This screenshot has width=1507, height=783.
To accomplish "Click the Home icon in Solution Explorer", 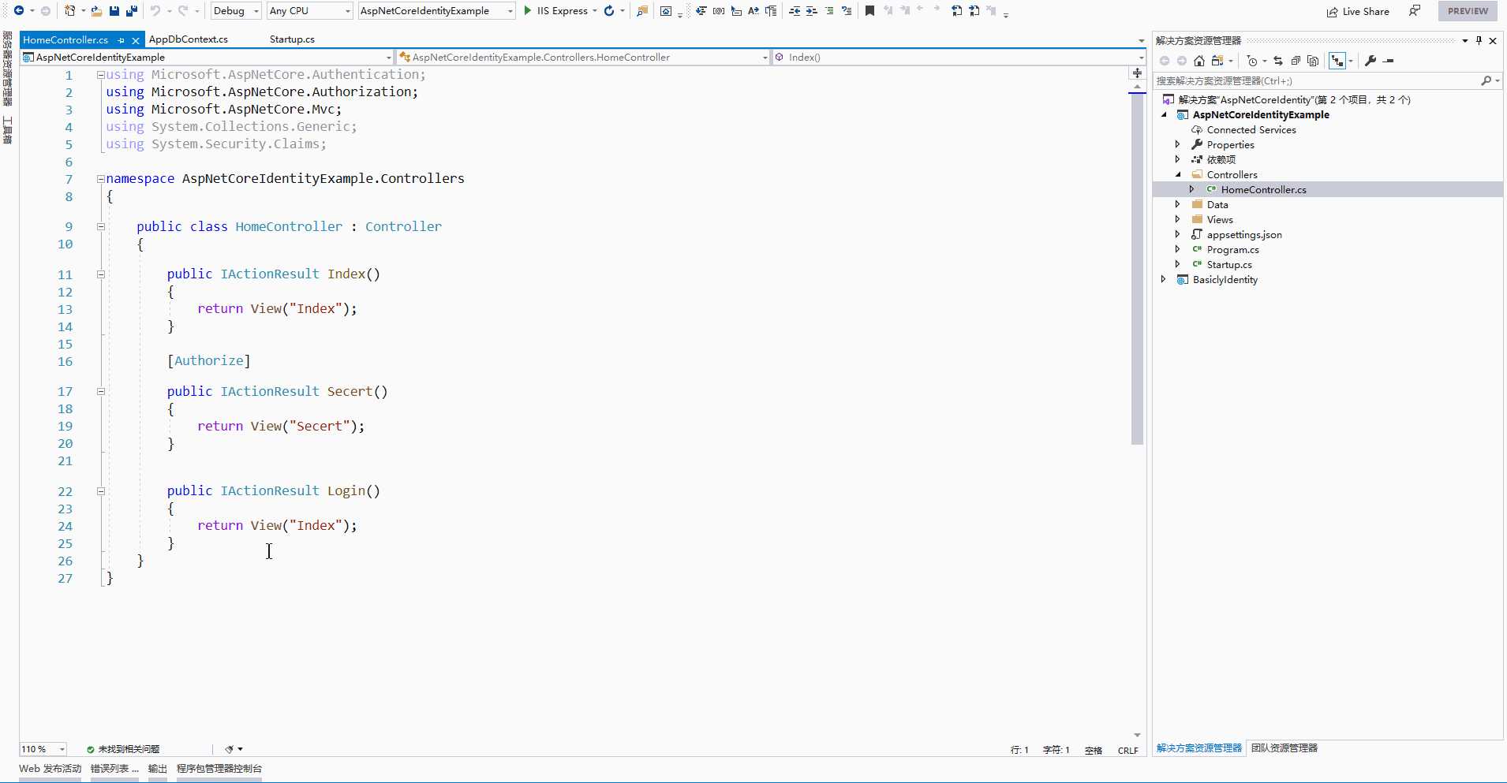I will (1199, 61).
